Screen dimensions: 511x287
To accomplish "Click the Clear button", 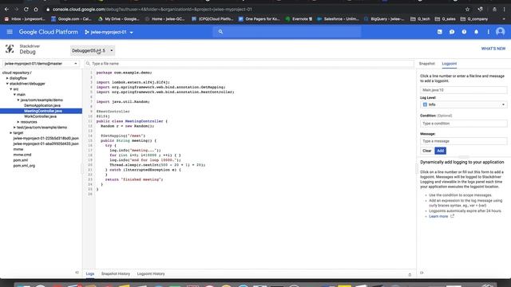I will click(426, 151).
